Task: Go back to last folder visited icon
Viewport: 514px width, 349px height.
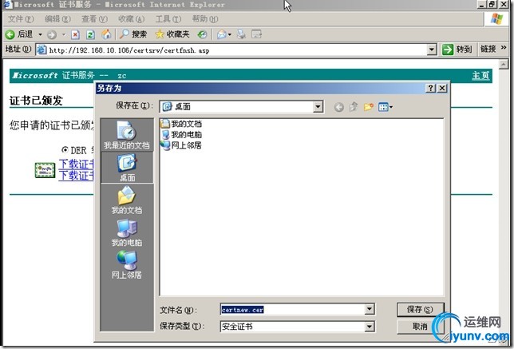Action: [x=339, y=107]
